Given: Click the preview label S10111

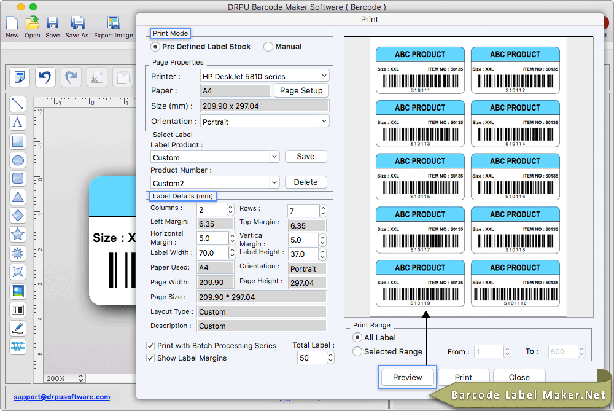Looking at the screenshot, I should pyautogui.click(x=420, y=71).
